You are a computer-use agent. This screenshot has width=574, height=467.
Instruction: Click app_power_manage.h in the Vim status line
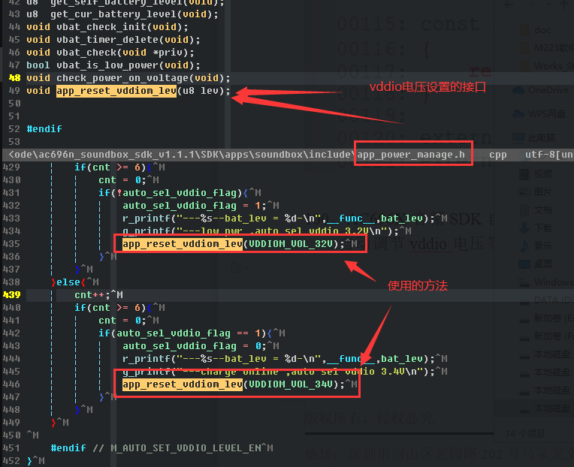(x=411, y=155)
